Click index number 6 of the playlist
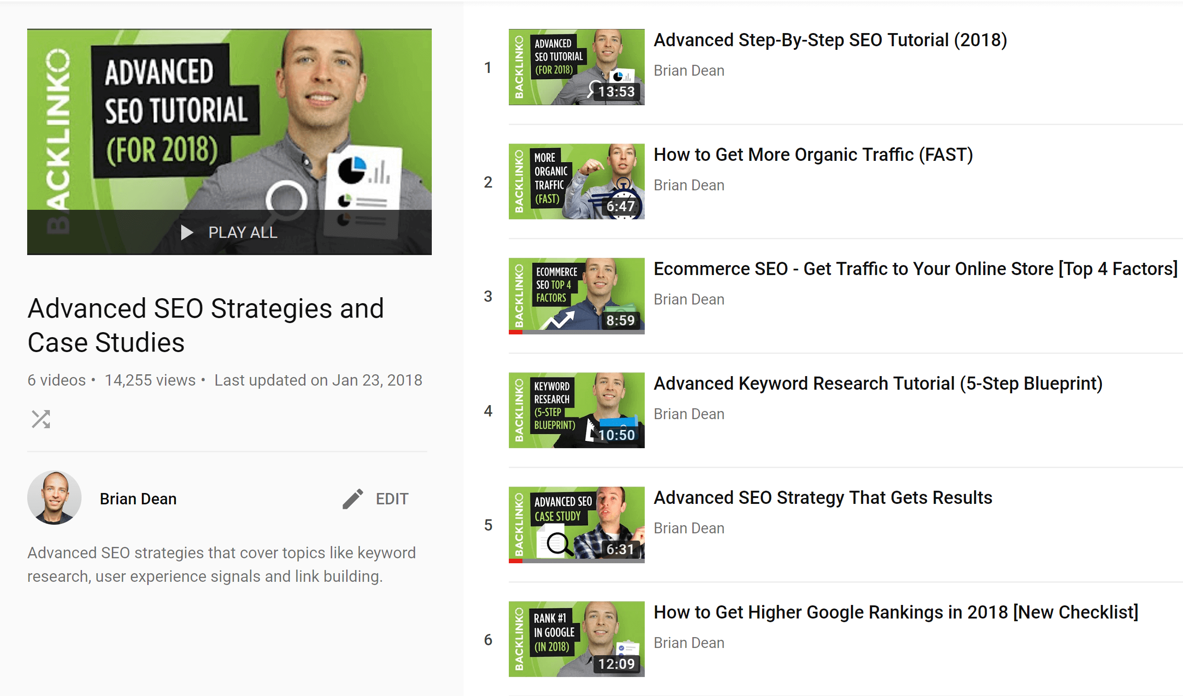 488,640
